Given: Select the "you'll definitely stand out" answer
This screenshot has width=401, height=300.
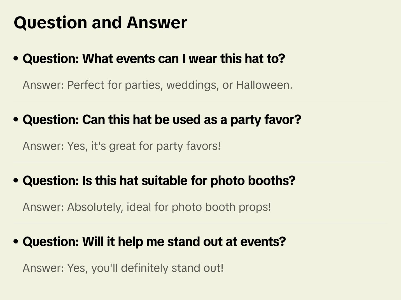Looking at the screenshot, I should click(x=123, y=268).
